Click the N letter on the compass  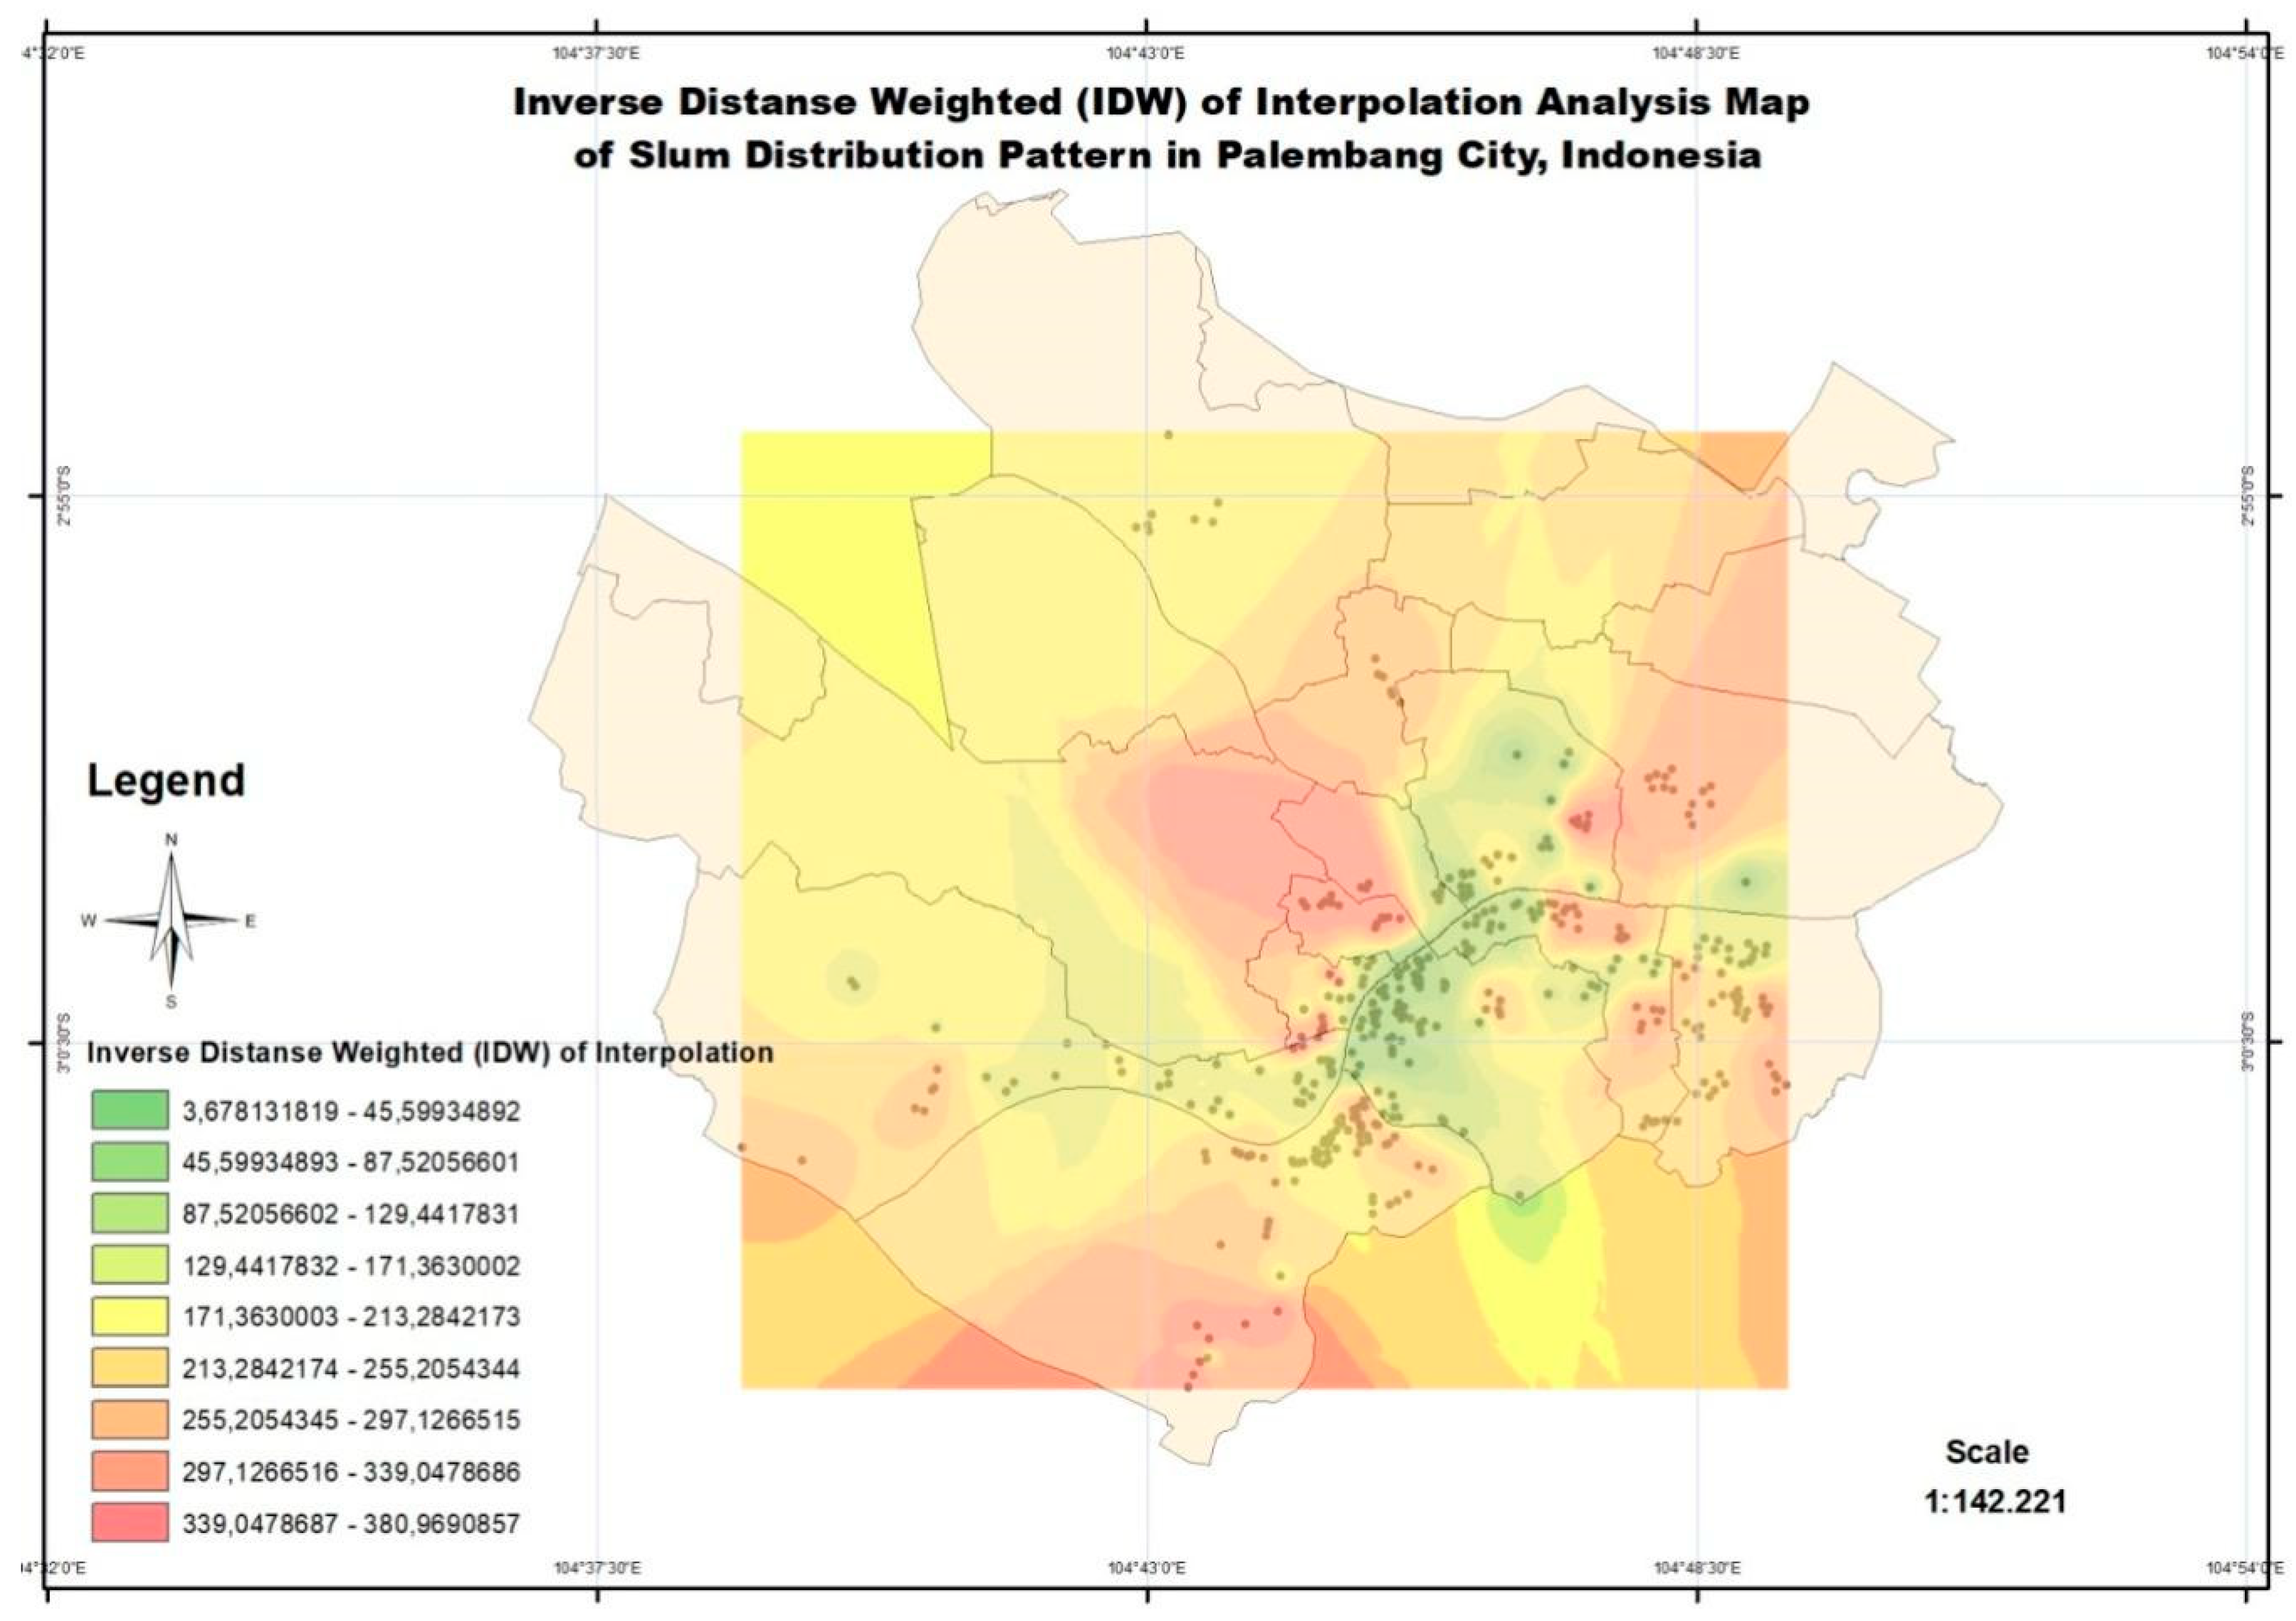click(171, 840)
